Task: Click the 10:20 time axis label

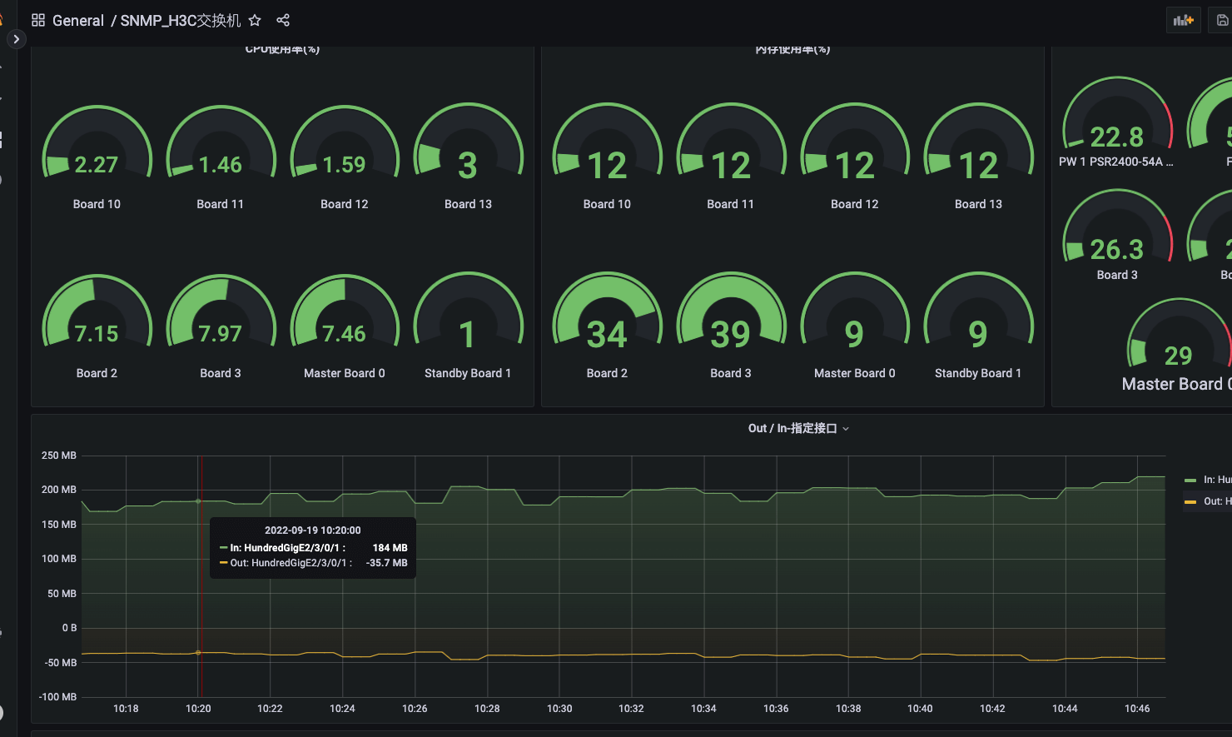Action: click(198, 709)
